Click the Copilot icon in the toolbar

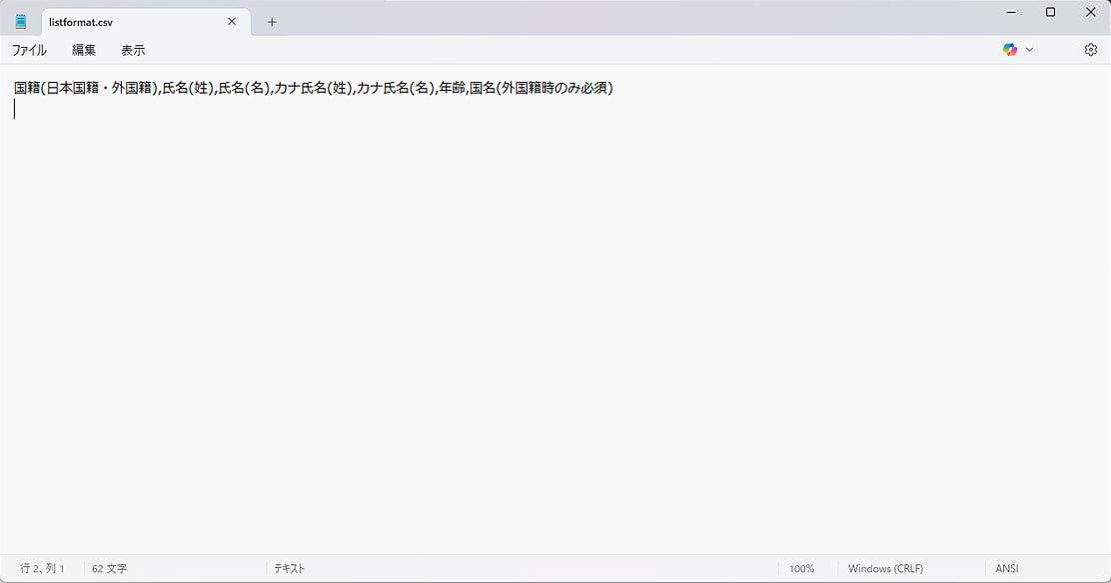(1010, 49)
